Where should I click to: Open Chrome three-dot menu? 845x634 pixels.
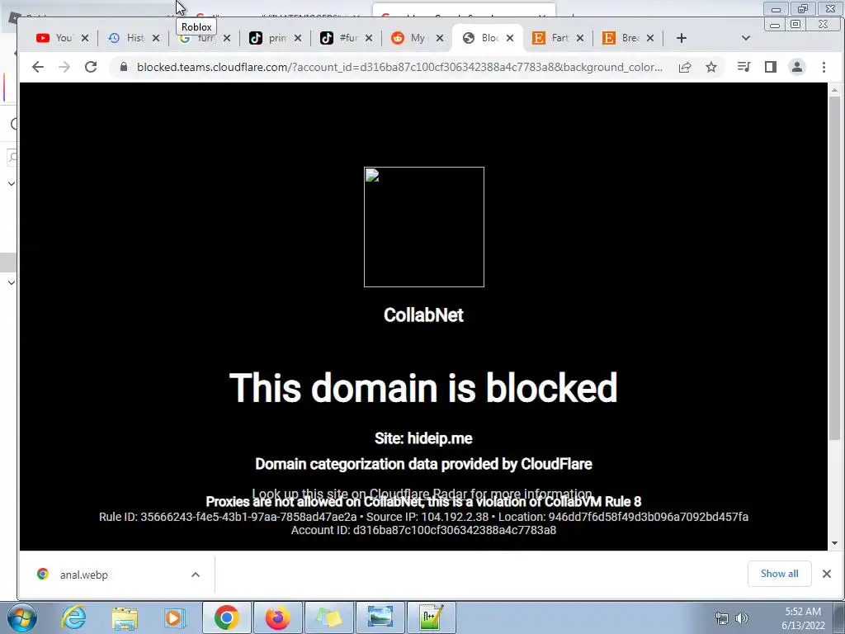[824, 67]
